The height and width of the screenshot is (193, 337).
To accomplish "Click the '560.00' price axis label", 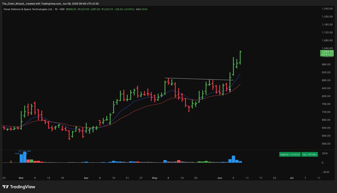I will [x=326, y=143].
